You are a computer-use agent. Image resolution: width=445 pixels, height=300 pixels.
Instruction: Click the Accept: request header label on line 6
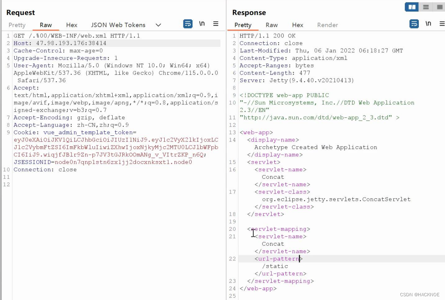tap(27, 88)
